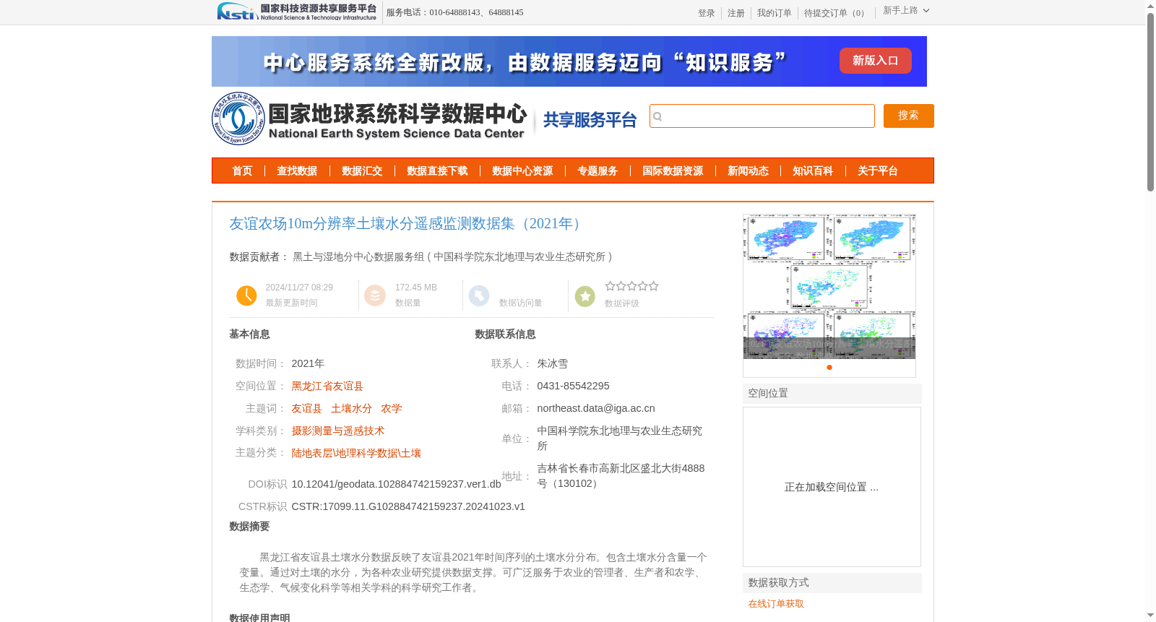Click the 登录 login link

[707, 13]
